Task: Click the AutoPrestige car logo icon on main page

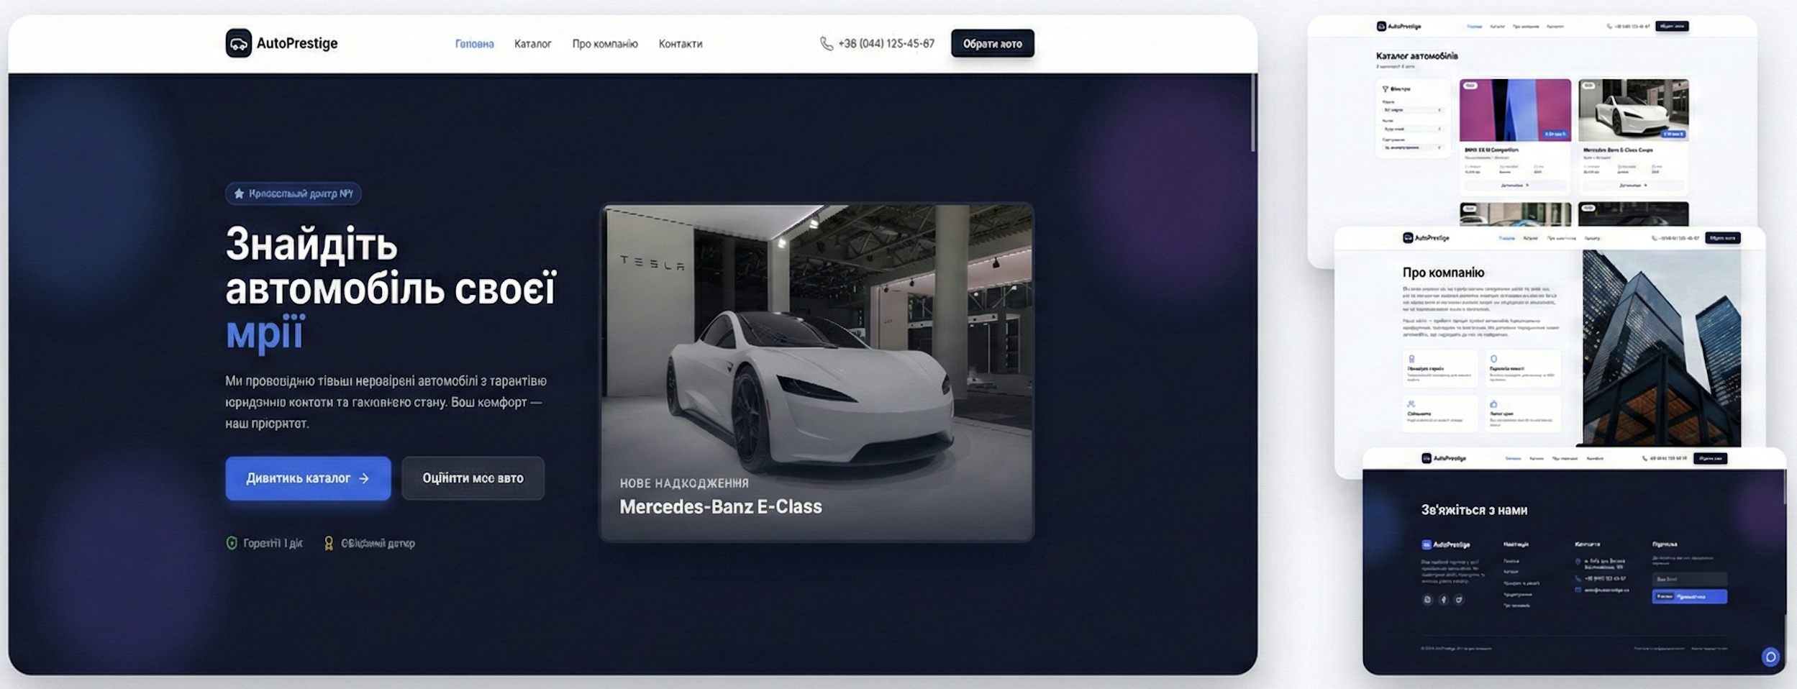Action: (238, 43)
